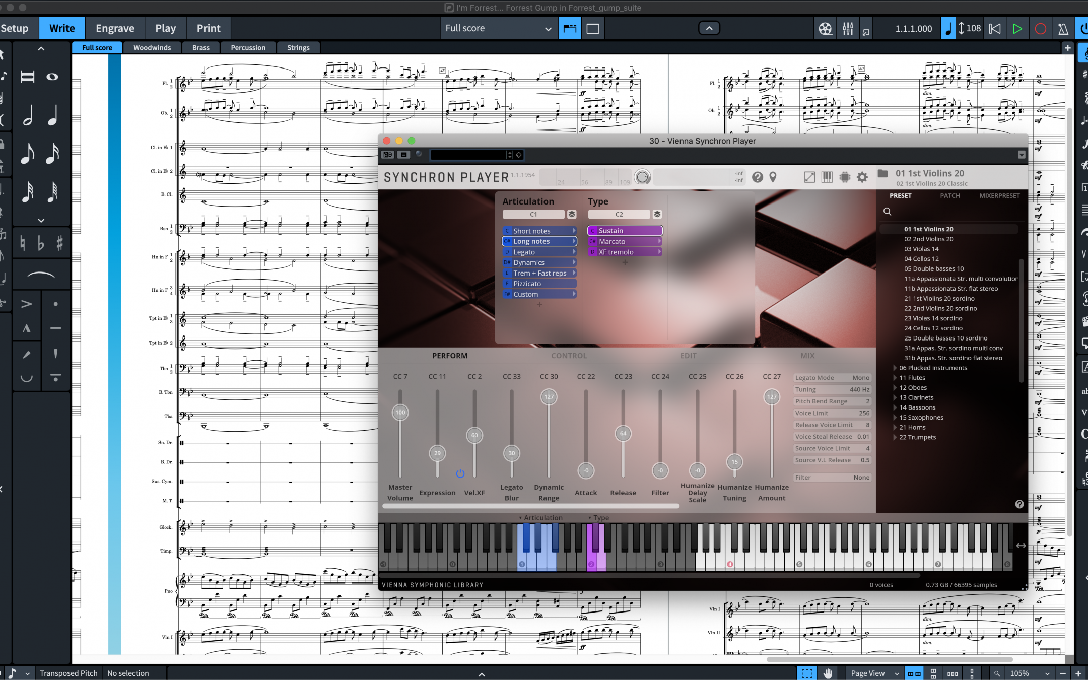Select the Pizzicato articulation
The image size is (1088, 680).
539,284
